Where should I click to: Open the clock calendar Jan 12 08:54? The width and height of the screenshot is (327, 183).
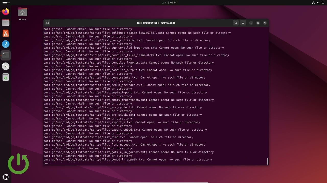[x=169, y=3]
